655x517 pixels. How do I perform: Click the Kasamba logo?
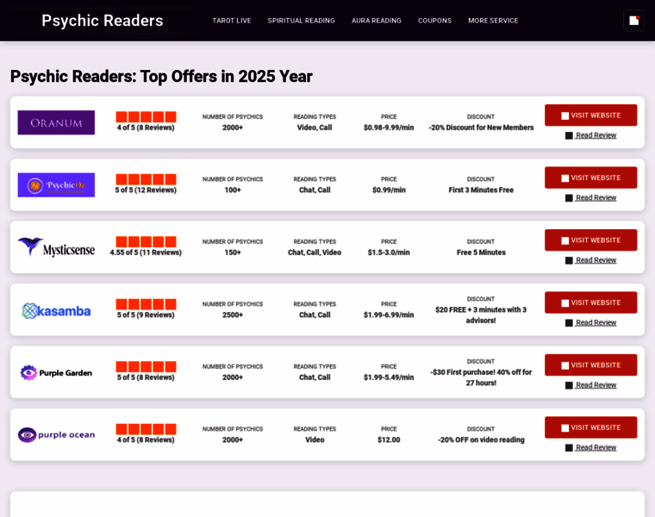tap(56, 310)
